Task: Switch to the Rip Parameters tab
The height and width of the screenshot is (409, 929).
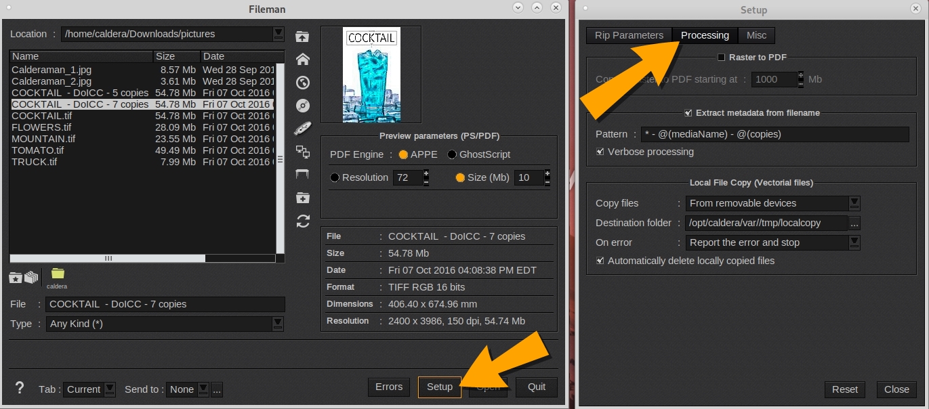Action: click(628, 35)
